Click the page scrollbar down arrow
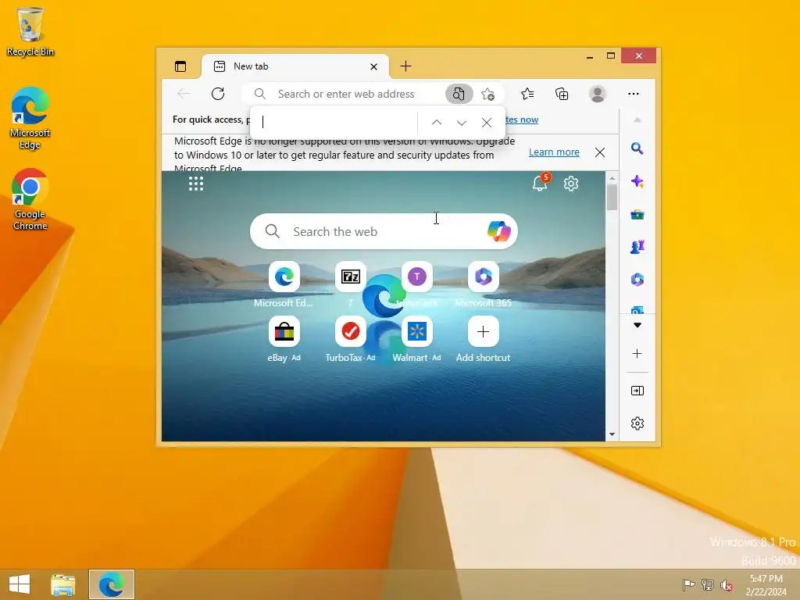 click(612, 434)
